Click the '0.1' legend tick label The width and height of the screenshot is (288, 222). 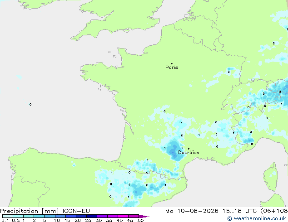(5, 220)
